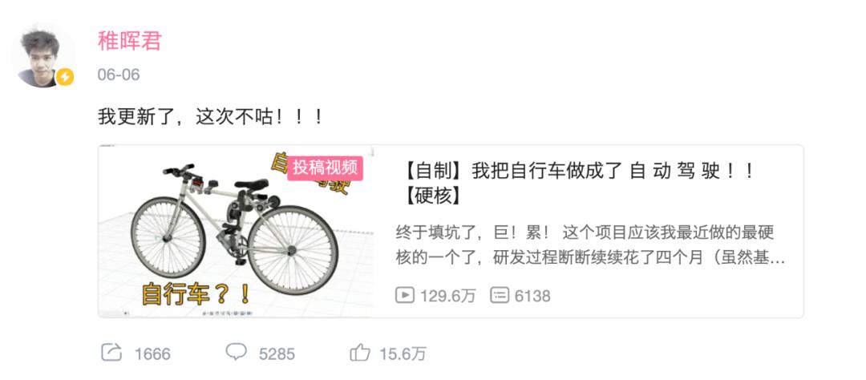866x380 pixels.
Task: Click the 129.6万 view count
Action: pos(448,296)
